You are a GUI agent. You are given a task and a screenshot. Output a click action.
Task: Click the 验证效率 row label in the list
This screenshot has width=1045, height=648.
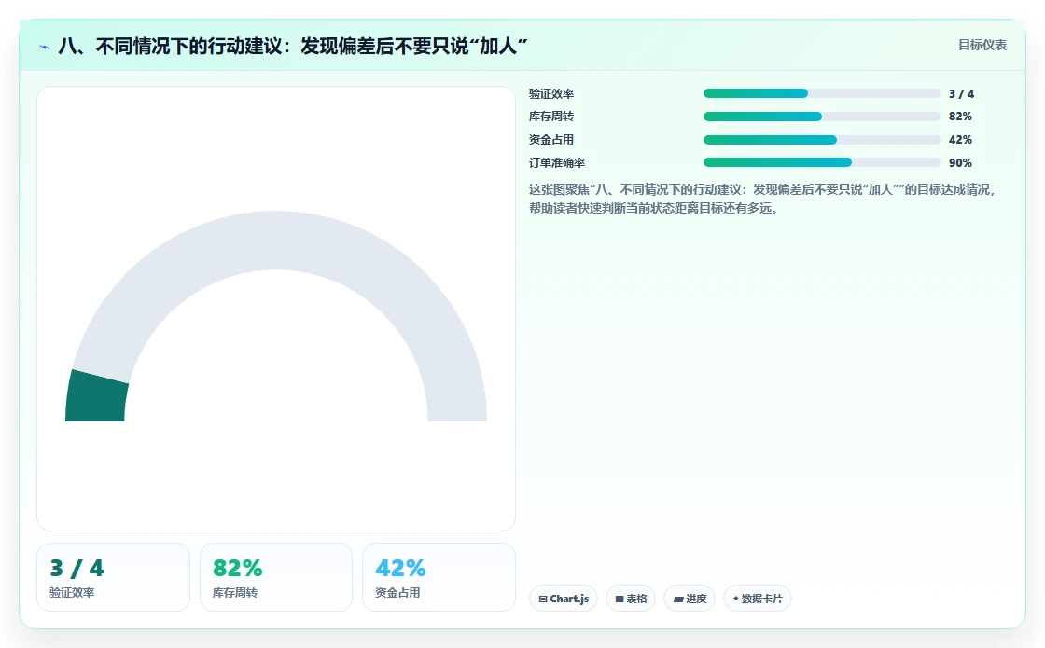click(551, 94)
